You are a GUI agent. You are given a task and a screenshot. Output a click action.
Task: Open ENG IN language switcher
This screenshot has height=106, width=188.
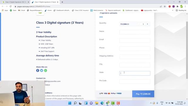coord(162,103)
